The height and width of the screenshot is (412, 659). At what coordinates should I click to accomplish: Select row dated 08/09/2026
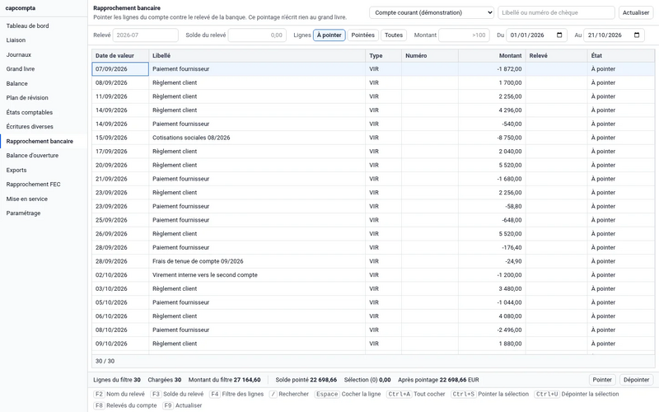373,83
